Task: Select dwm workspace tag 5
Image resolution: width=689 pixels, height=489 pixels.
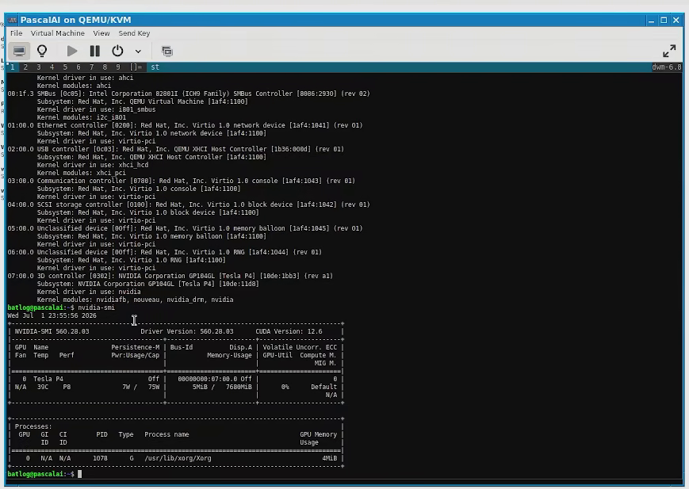Action: (65, 67)
